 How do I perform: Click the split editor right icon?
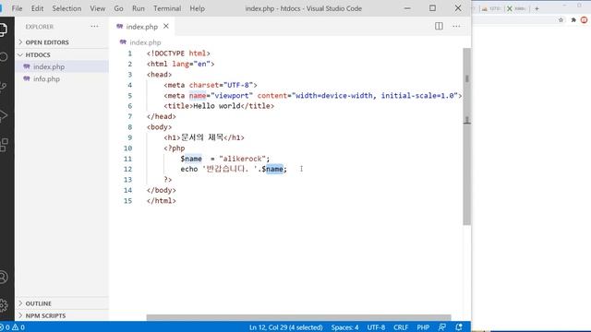tap(439, 26)
